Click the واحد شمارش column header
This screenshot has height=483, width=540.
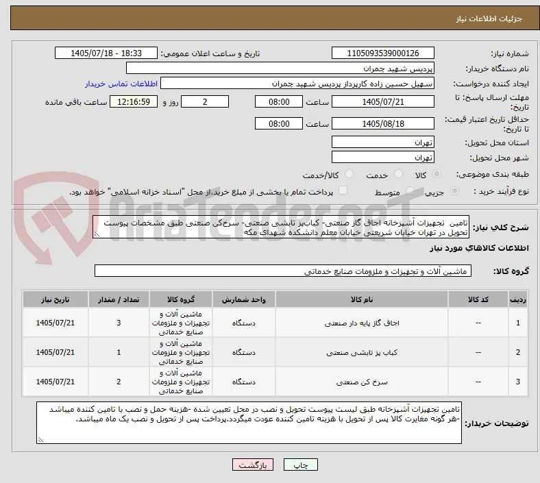pyautogui.click(x=244, y=299)
